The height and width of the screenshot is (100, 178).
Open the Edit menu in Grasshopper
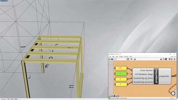[113, 57]
